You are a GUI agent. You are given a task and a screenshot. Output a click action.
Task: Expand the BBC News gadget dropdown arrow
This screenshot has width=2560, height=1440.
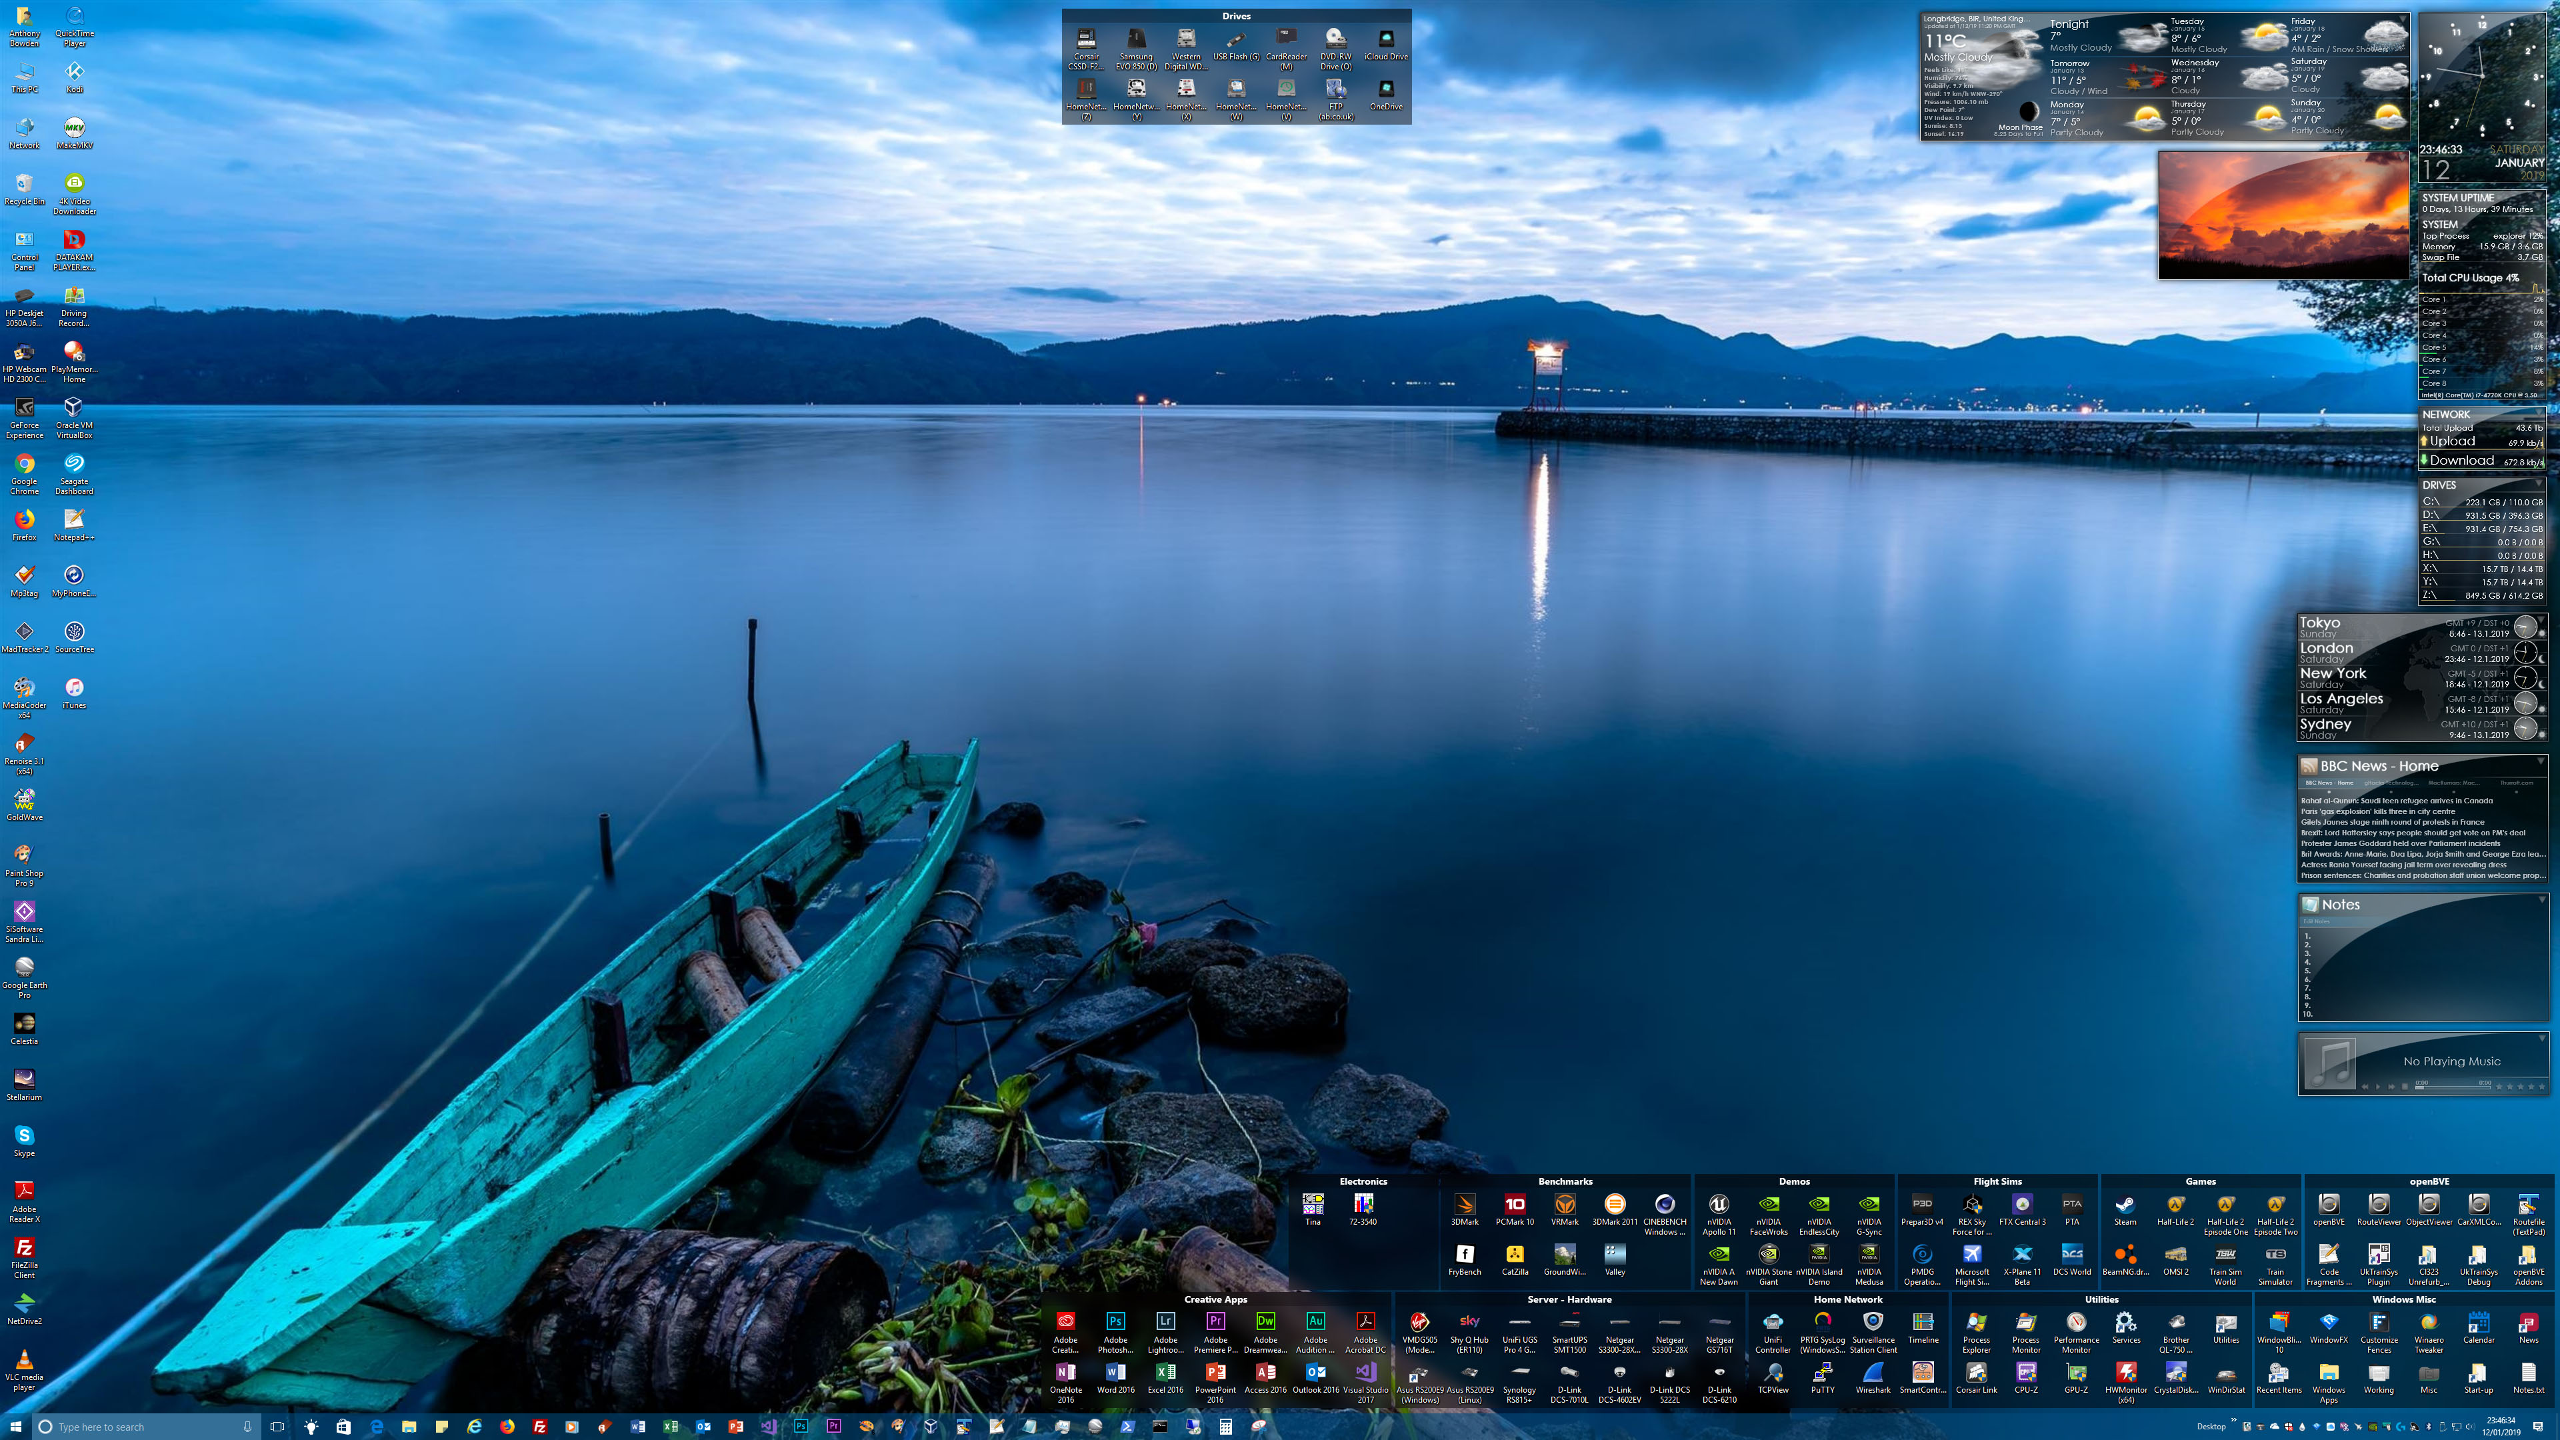[x=2541, y=761]
